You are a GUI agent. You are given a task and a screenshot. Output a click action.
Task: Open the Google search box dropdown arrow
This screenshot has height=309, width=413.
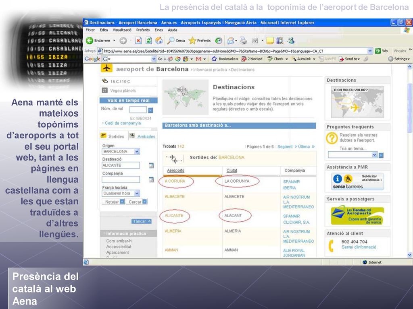pyautogui.click(x=154, y=59)
